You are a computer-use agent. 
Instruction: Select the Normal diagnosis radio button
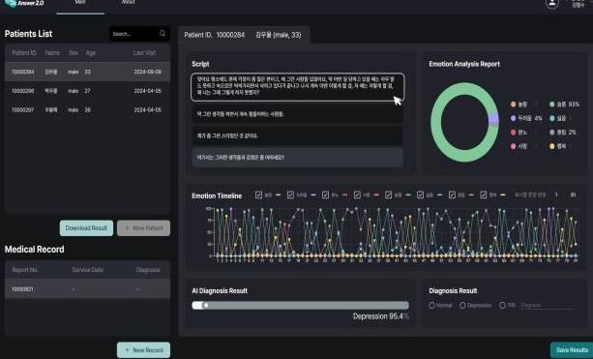[431, 305]
